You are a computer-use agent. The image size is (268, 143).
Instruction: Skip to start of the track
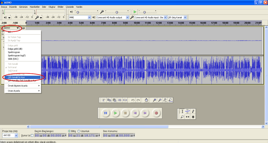tap(135, 113)
